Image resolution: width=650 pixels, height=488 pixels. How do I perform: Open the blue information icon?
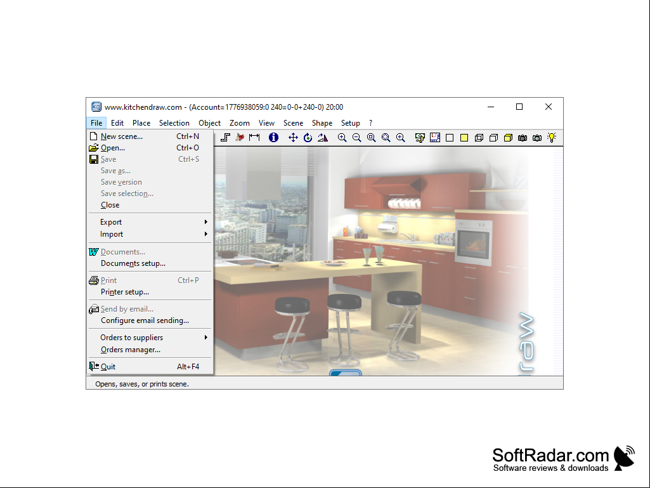pos(273,138)
